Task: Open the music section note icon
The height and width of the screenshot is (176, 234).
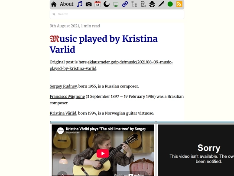Action: pyautogui.click(x=80, y=4)
